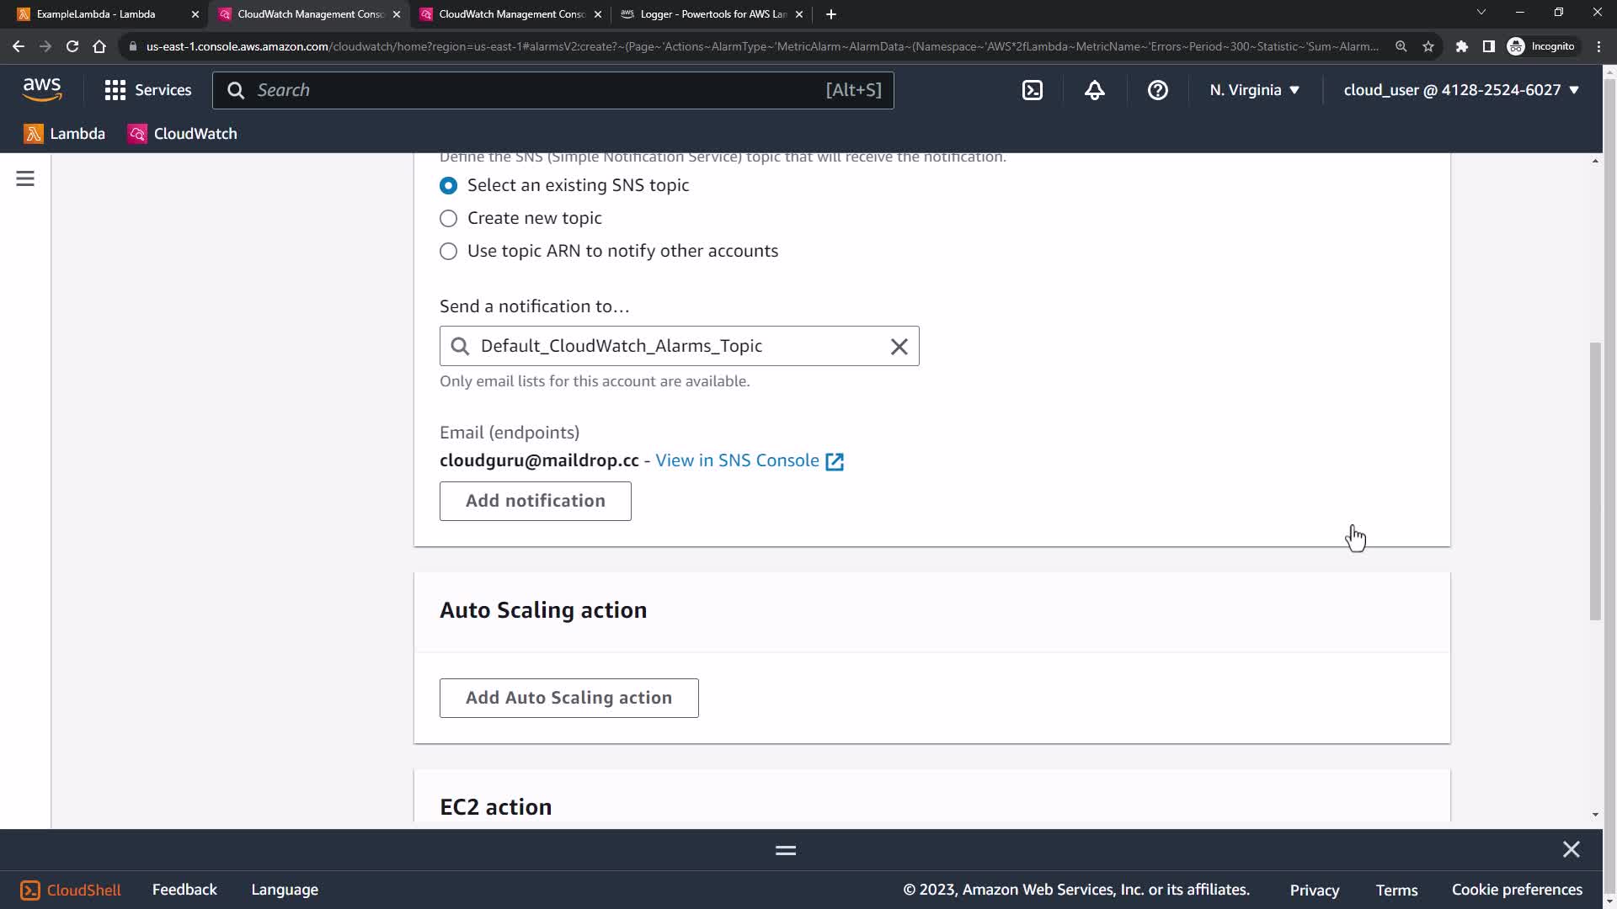Click into the AWS search field
Viewport: 1617px width, 909px height.
click(539, 90)
